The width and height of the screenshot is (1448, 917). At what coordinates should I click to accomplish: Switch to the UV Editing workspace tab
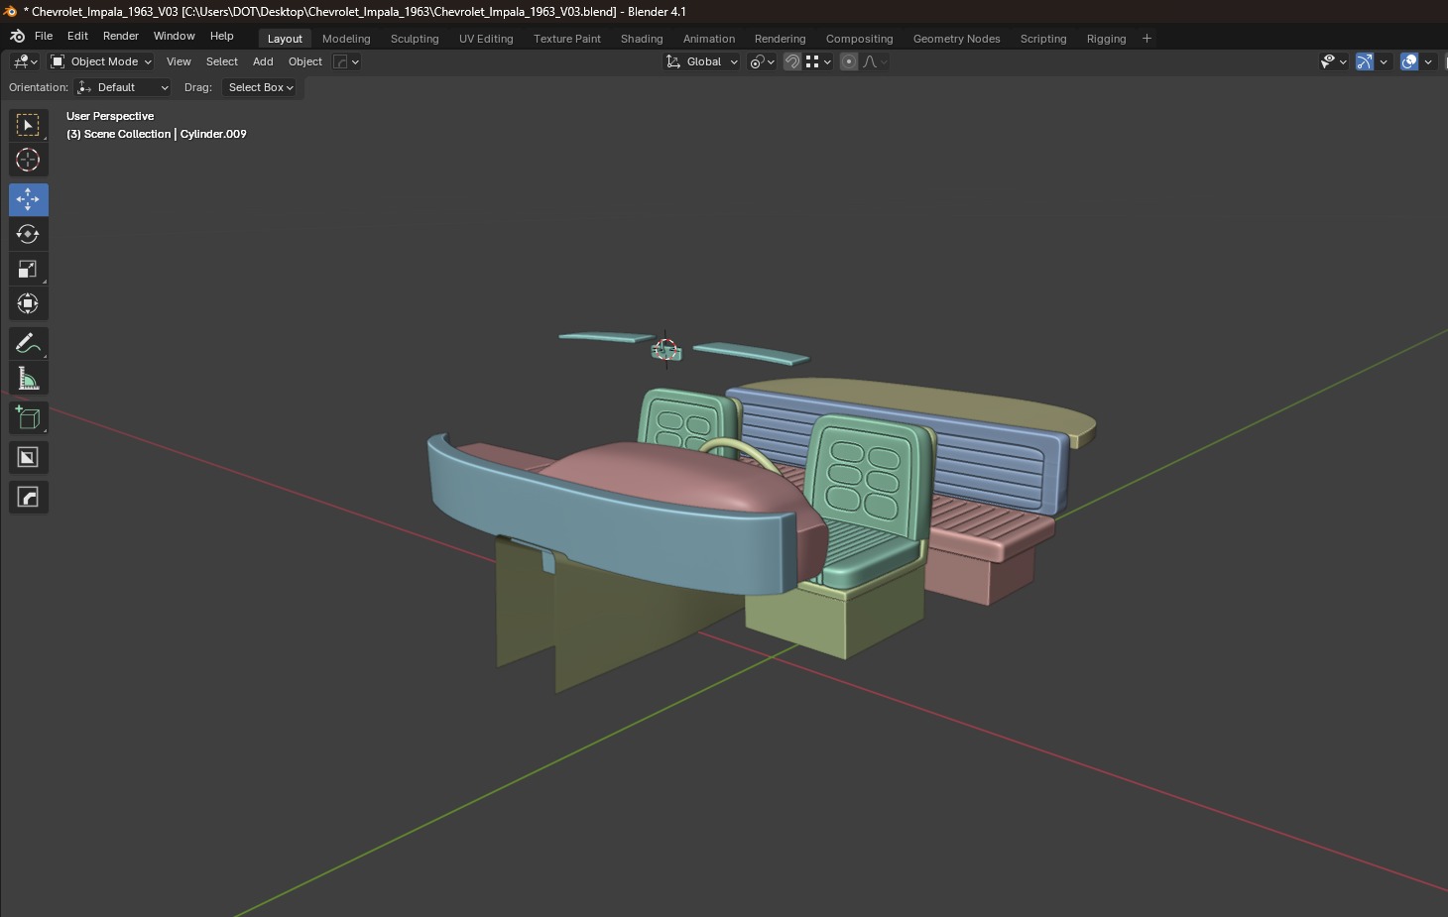[486, 39]
